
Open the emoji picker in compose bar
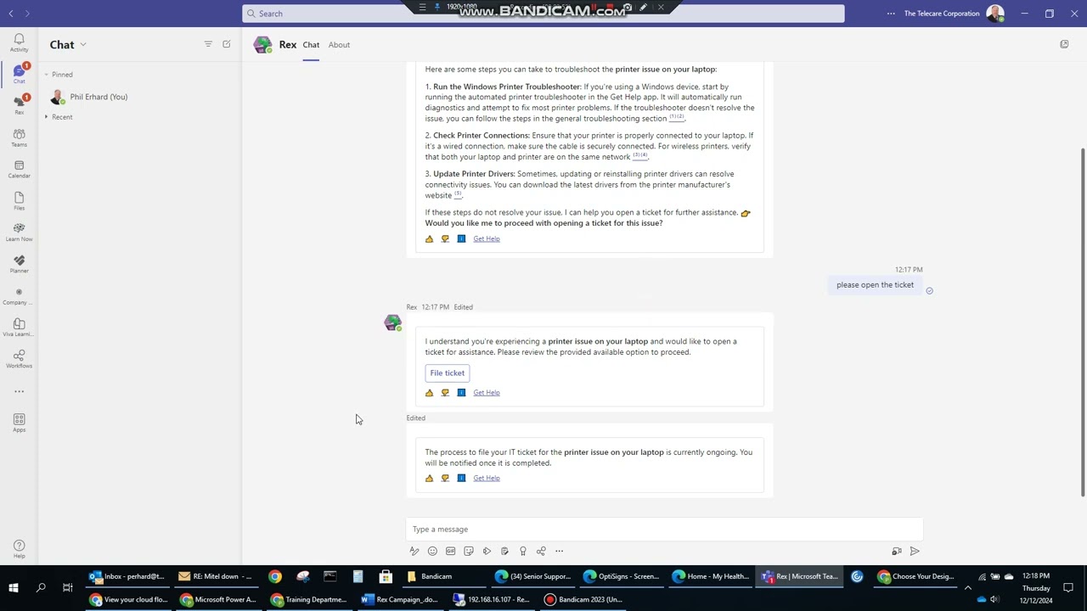[432, 552]
